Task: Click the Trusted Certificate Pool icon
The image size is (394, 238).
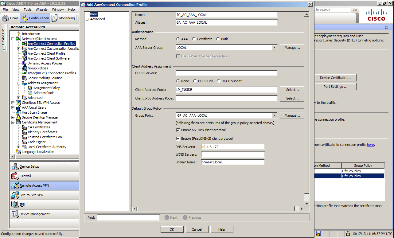Action: pos(24,137)
